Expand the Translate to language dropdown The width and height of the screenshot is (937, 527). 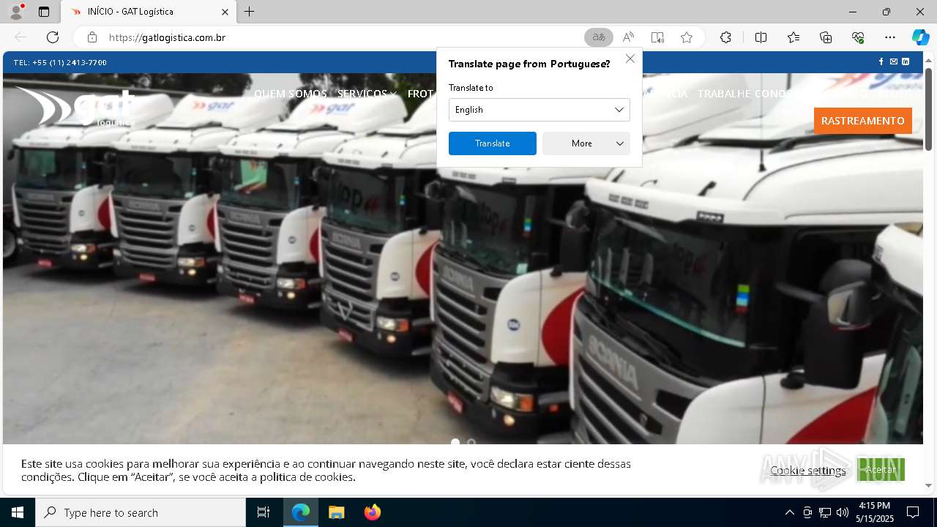[540, 110]
